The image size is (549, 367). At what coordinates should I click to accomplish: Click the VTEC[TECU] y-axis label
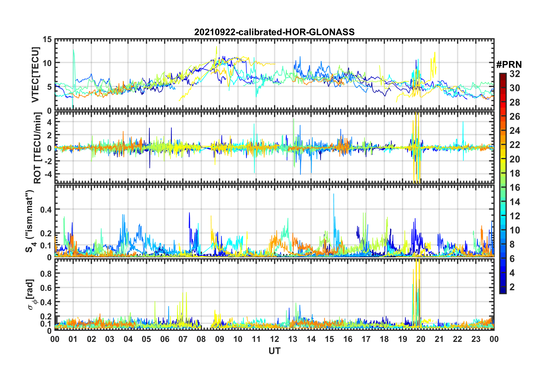35,75
